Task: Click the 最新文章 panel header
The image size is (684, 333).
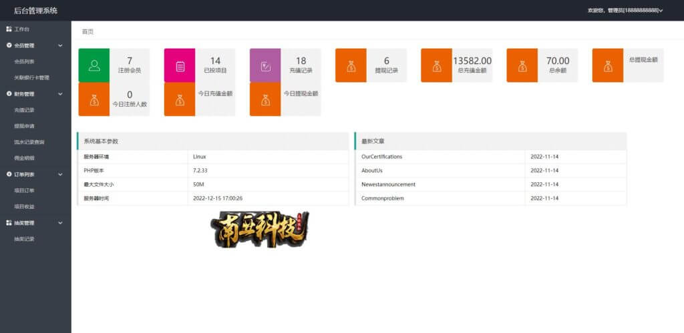Action: click(x=490, y=141)
